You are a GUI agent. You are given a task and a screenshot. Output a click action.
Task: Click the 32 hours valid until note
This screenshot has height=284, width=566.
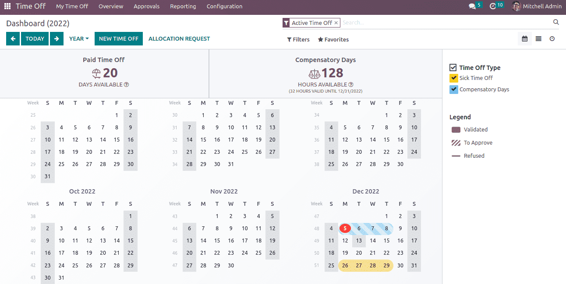pos(325,91)
